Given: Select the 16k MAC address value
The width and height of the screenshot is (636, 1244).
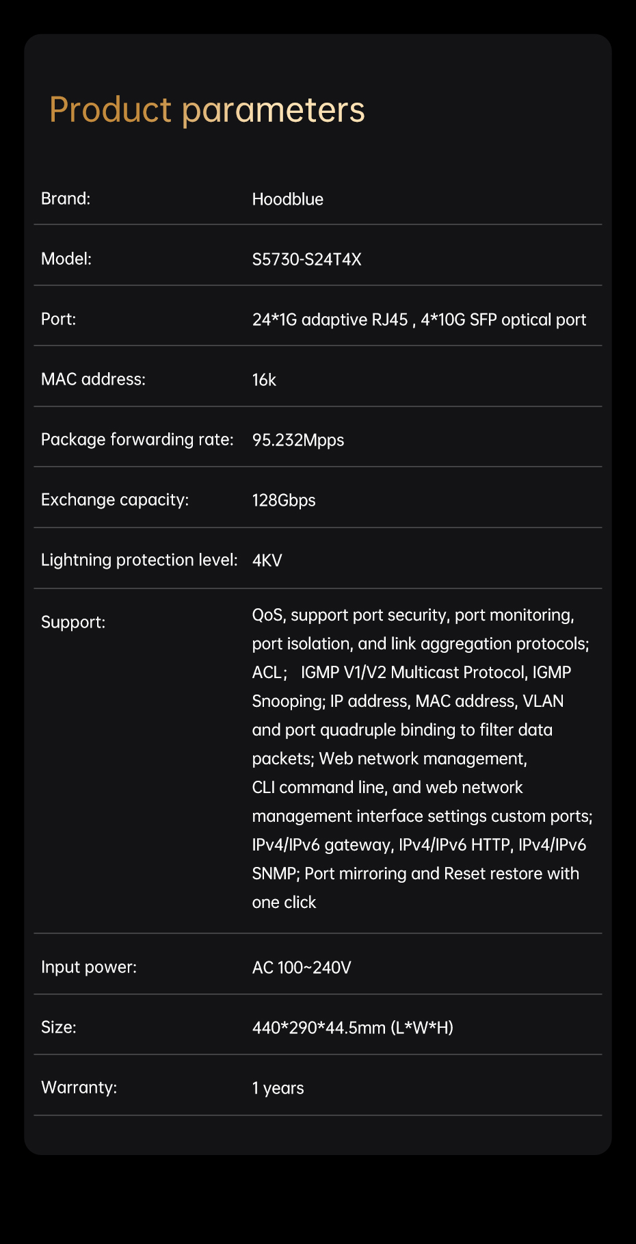Looking at the screenshot, I should click(264, 380).
